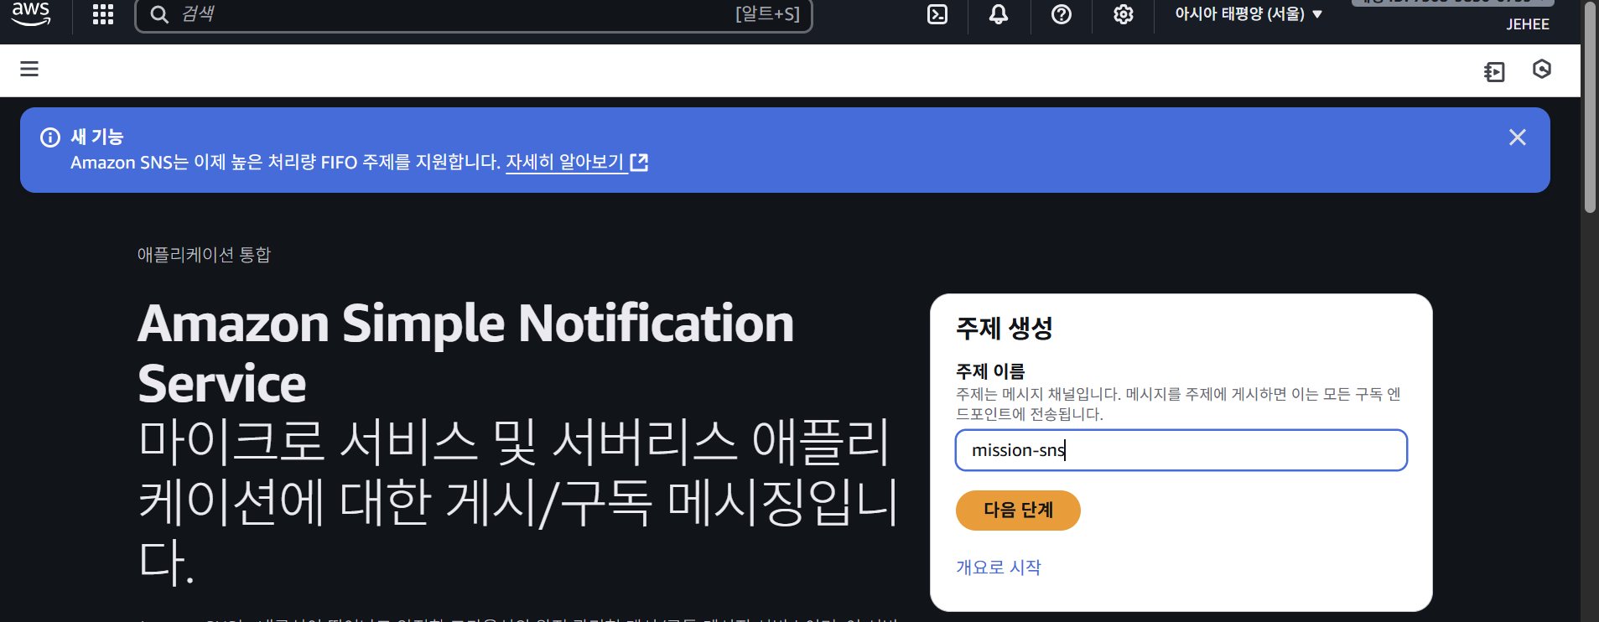Viewport: 1599px width, 622px height.
Task: Open the notifications bell
Action: pos(998,14)
